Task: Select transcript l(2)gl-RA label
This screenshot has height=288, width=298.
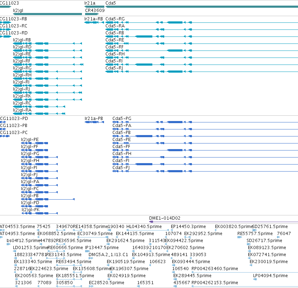Action: click(x=22, y=110)
